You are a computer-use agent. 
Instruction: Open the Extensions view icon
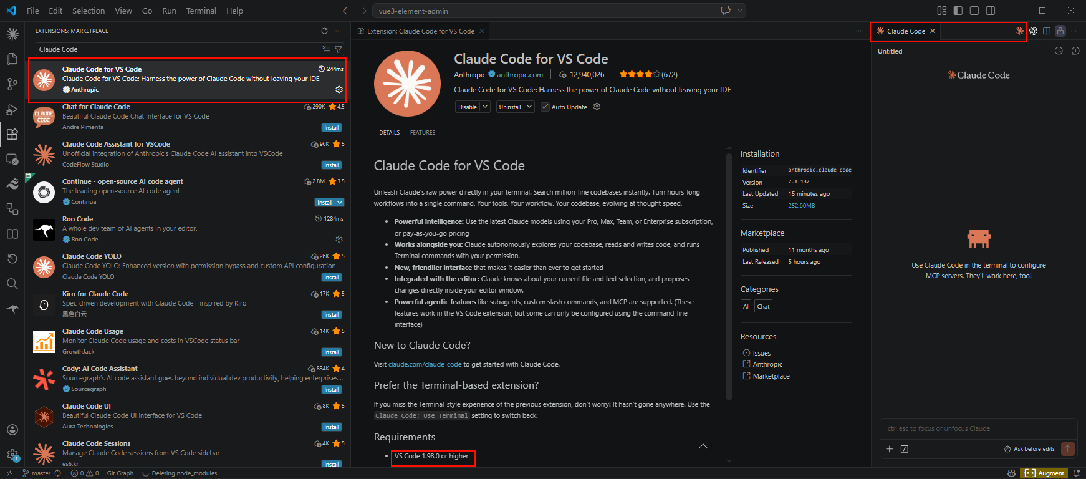[x=12, y=134]
